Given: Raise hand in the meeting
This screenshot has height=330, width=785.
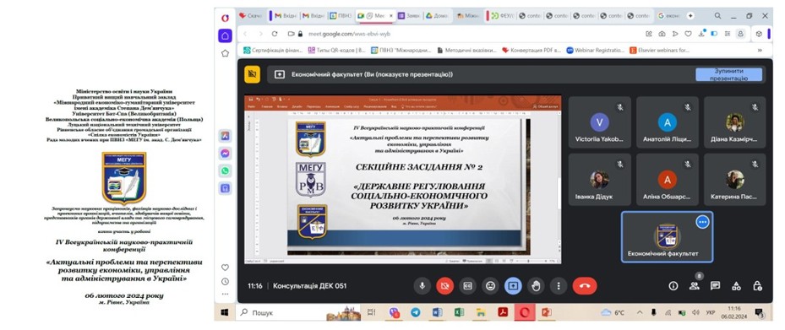Looking at the screenshot, I should [x=536, y=286].
